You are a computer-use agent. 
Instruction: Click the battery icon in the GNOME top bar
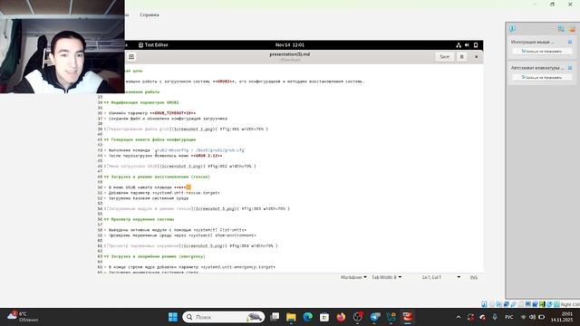click(476, 45)
